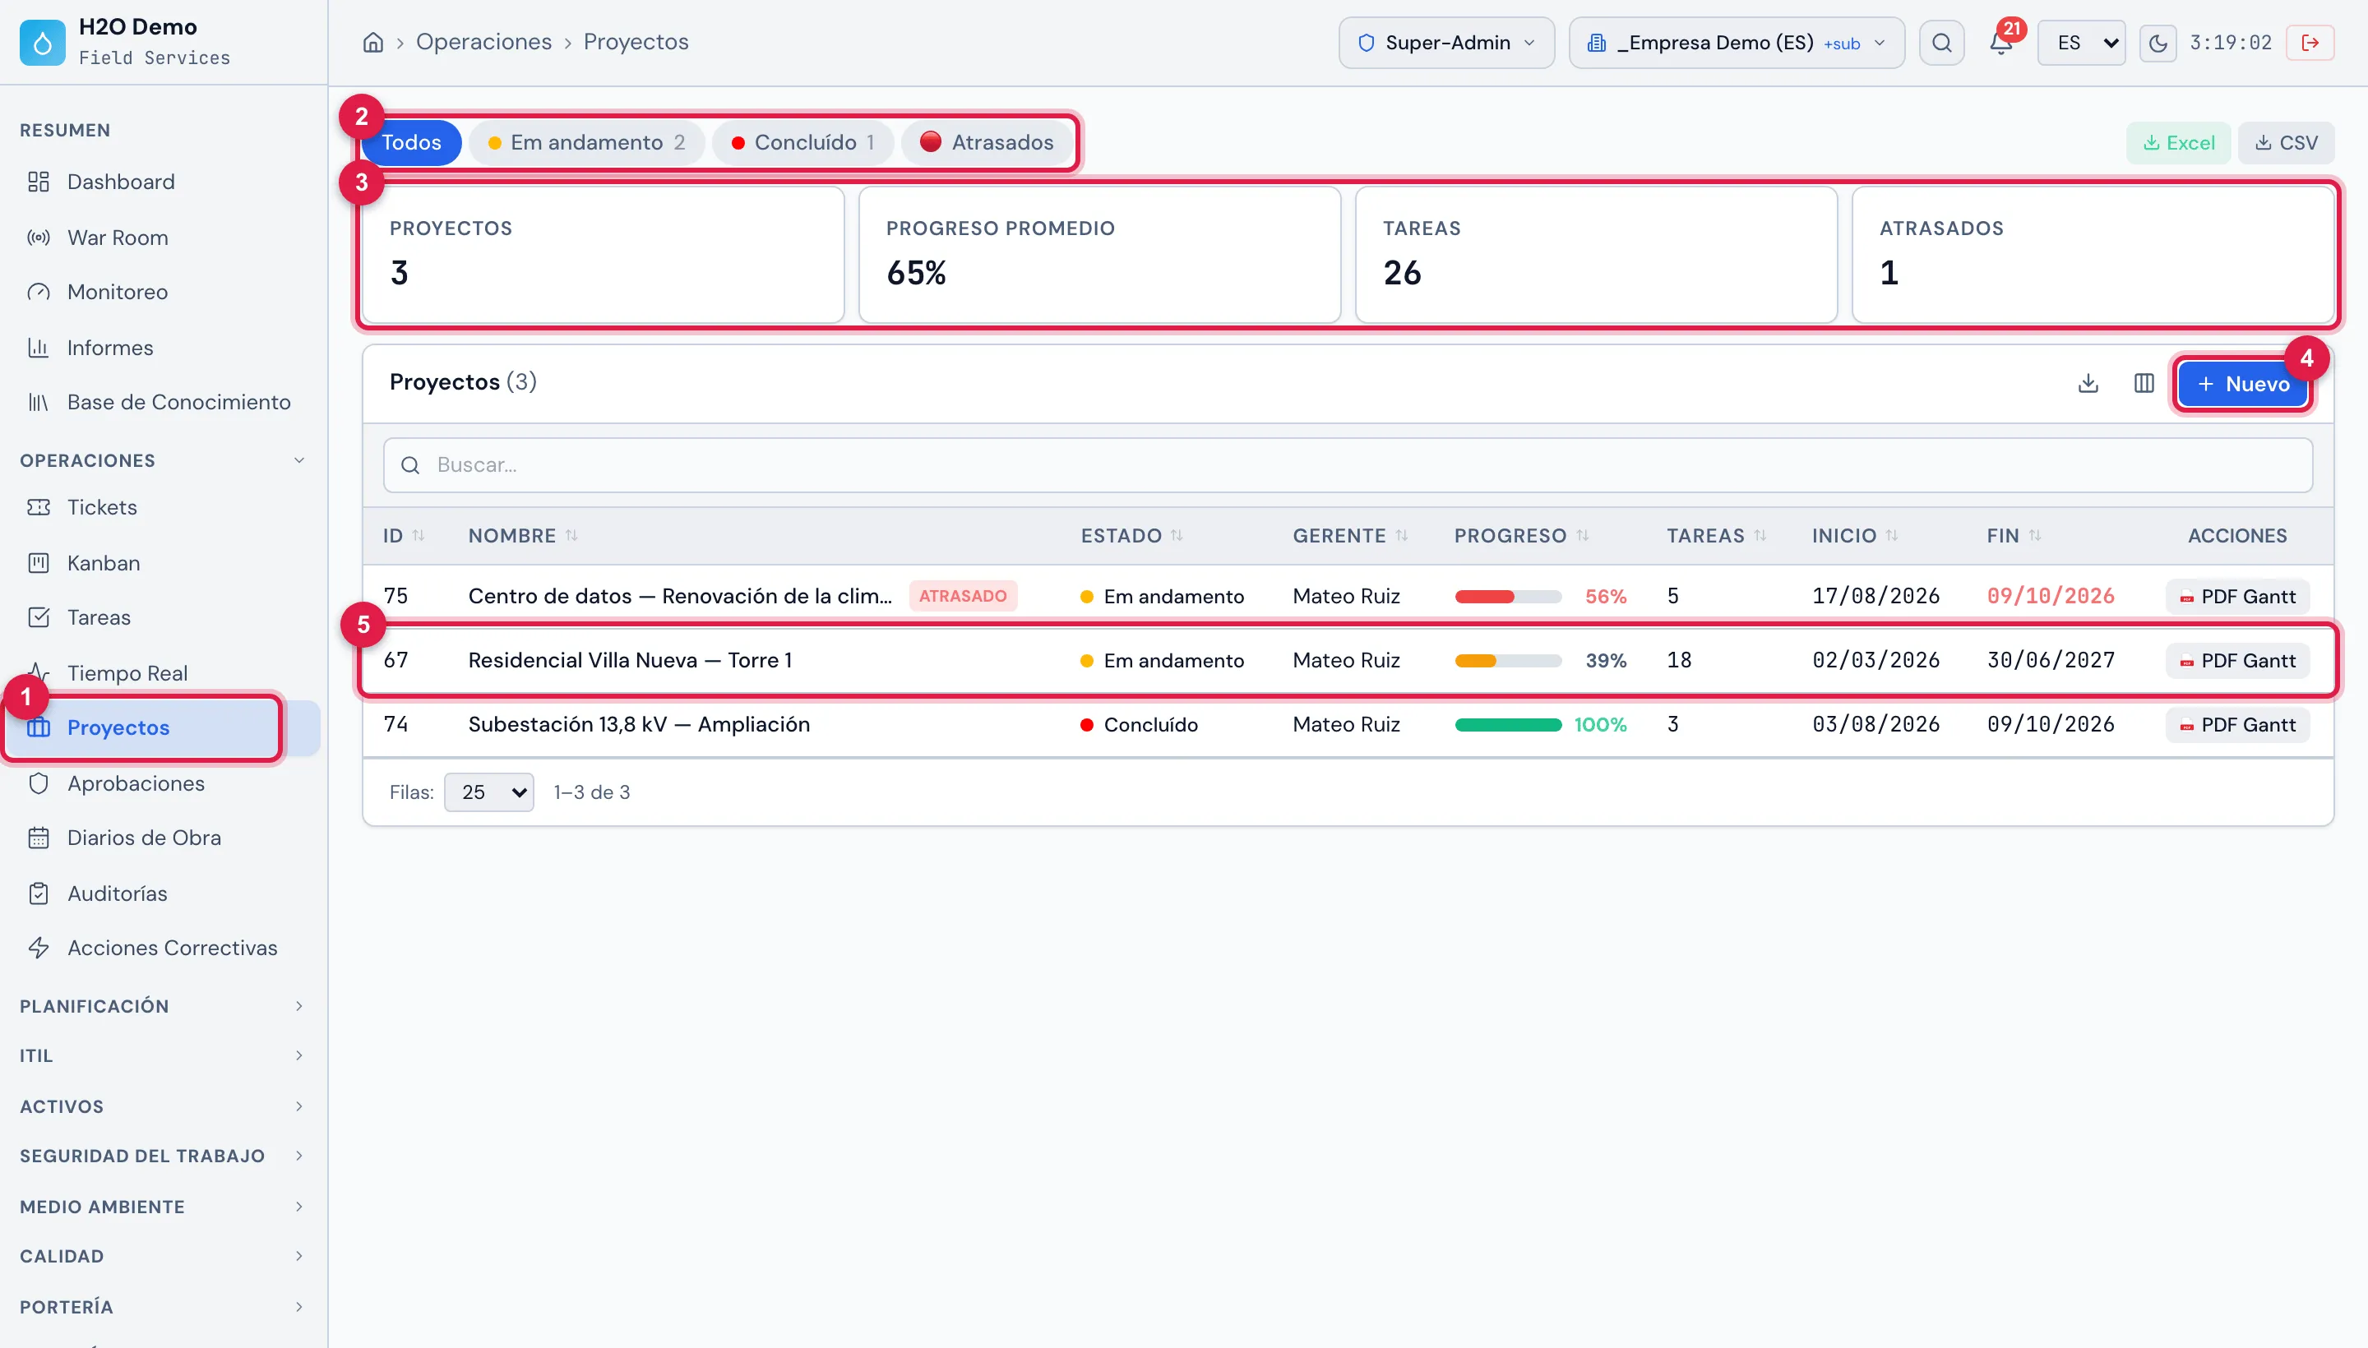Image resolution: width=2368 pixels, height=1348 pixels.
Task: Open Auditorías in sidebar
Action: click(118, 893)
